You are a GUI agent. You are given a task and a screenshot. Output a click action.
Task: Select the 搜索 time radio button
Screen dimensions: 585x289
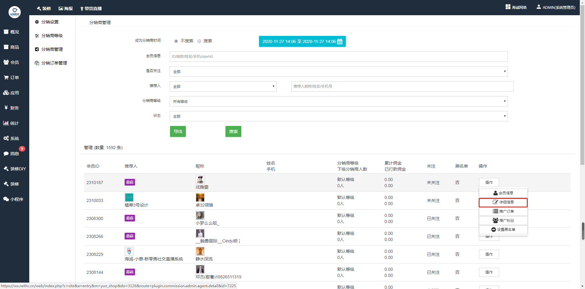(x=199, y=41)
